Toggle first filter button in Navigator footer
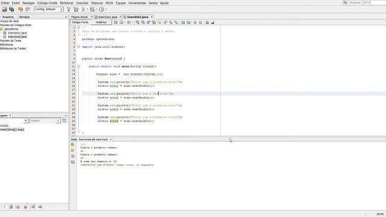The width and height of the screenshot is (386, 217). coord(4,207)
